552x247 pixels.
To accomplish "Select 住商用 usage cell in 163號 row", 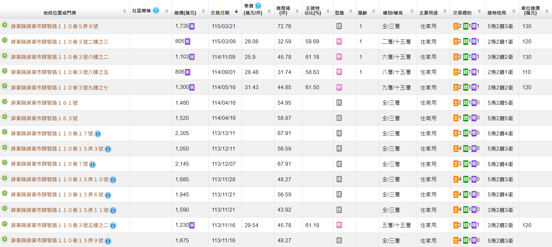I will [429, 118].
